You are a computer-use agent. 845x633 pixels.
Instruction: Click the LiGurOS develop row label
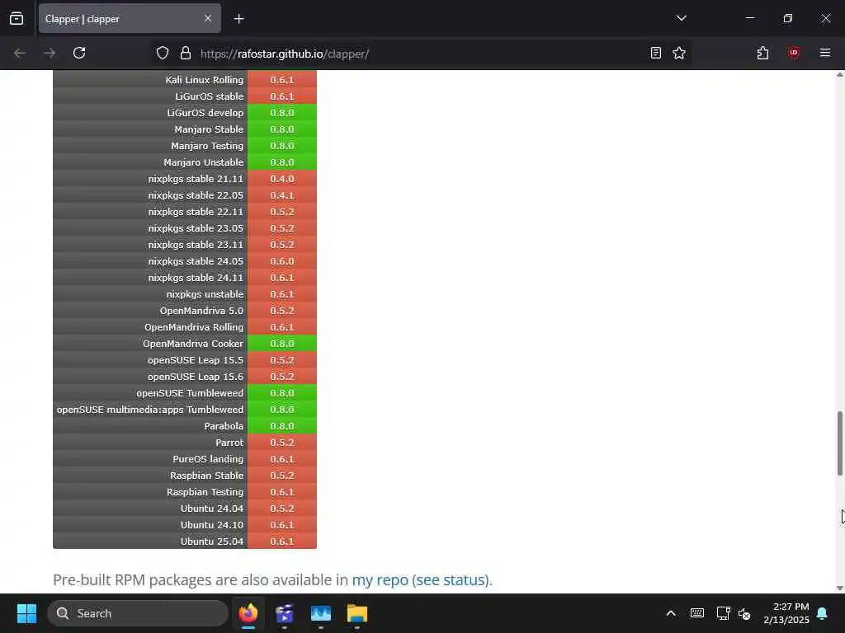[x=205, y=113]
